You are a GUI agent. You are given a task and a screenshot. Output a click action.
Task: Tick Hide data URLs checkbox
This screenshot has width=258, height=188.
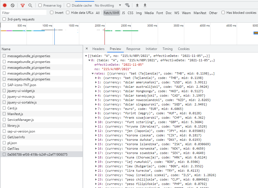tap(68, 12)
